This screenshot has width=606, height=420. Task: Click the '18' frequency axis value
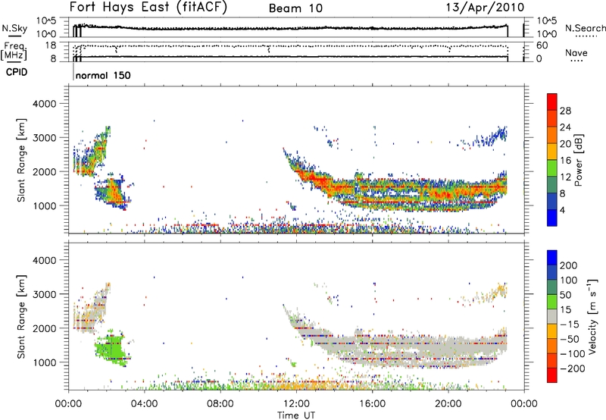[x=51, y=45]
